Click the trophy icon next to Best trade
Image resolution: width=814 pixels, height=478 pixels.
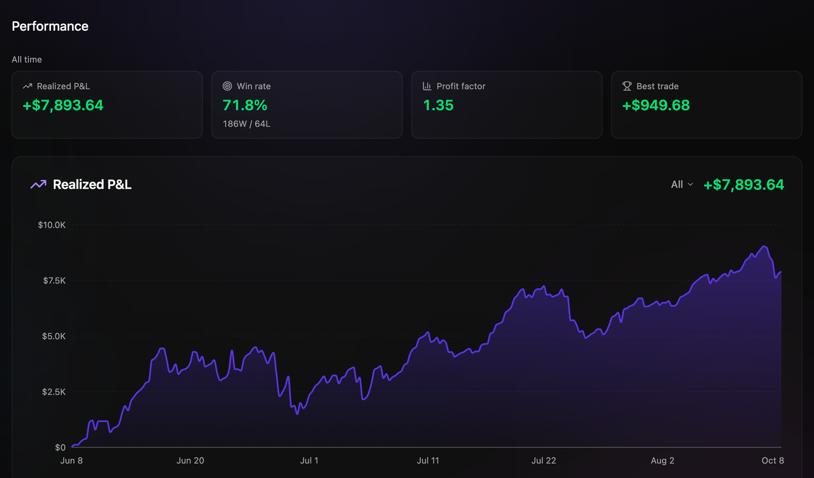(x=627, y=86)
